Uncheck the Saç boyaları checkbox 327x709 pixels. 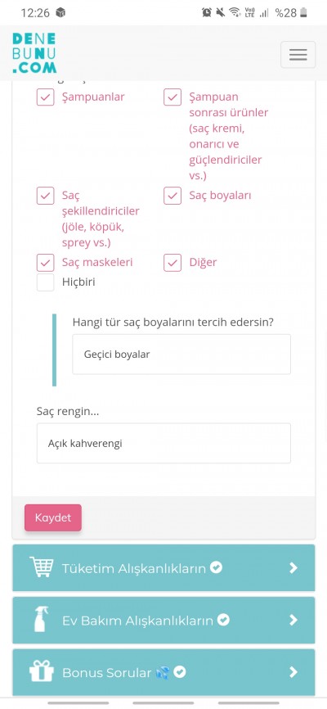[172, 196]
